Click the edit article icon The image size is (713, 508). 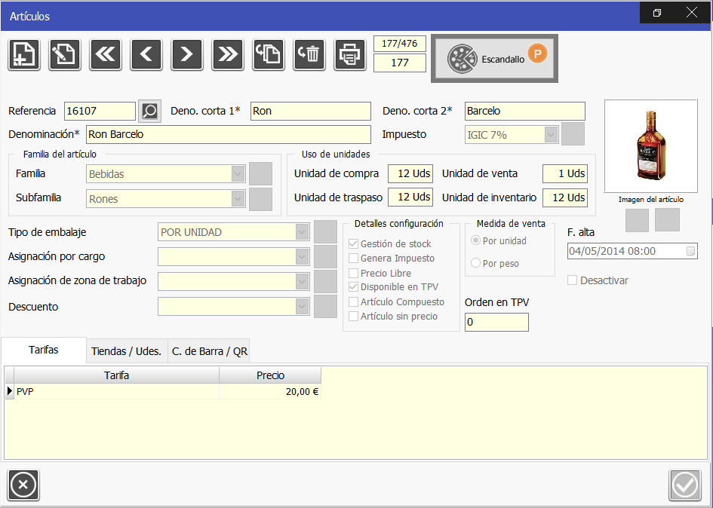click(65, 54)
